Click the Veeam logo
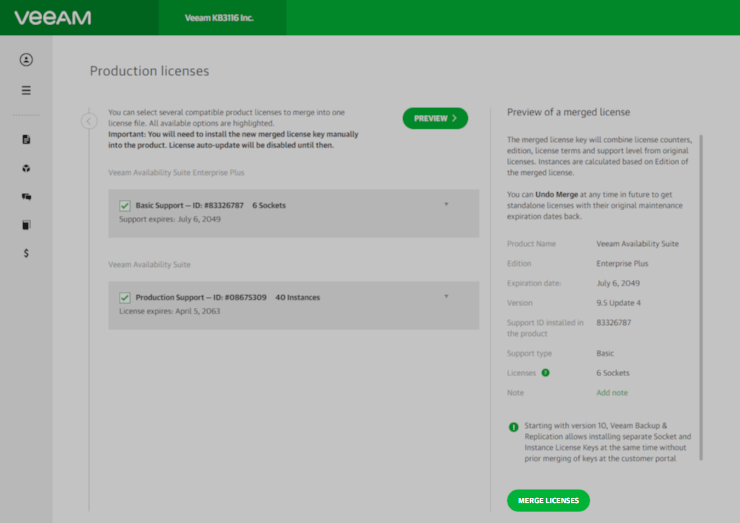This screenshot has width=740, height=523. click(53, 18)
